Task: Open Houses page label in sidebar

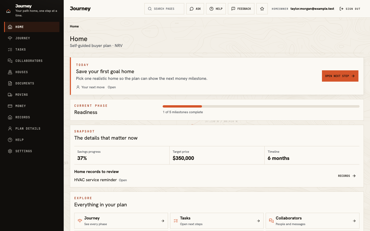Action: [22, 72]
